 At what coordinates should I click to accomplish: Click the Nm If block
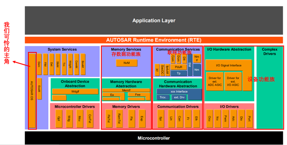(197, 58)
